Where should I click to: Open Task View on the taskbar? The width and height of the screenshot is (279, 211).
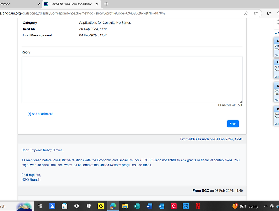pos(40,206)
